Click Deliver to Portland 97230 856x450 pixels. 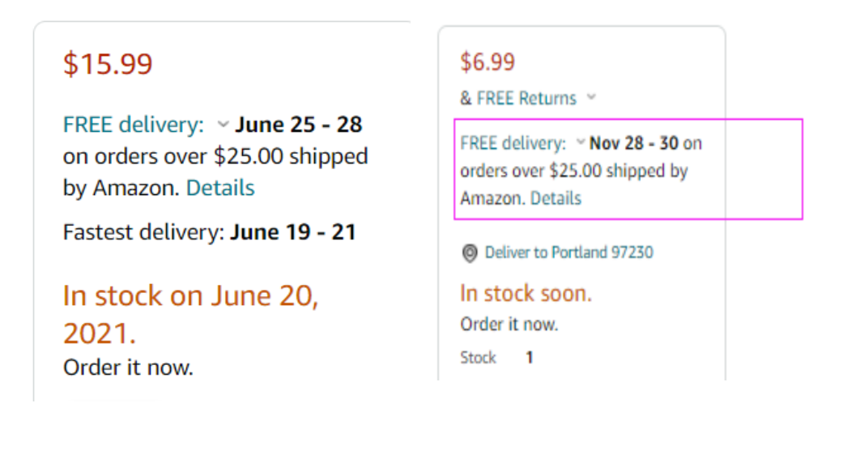tap(569, 253)
